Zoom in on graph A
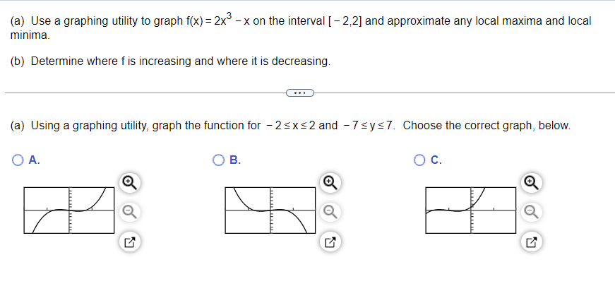Screen dimensions: 615x291 tap(130, 182)
